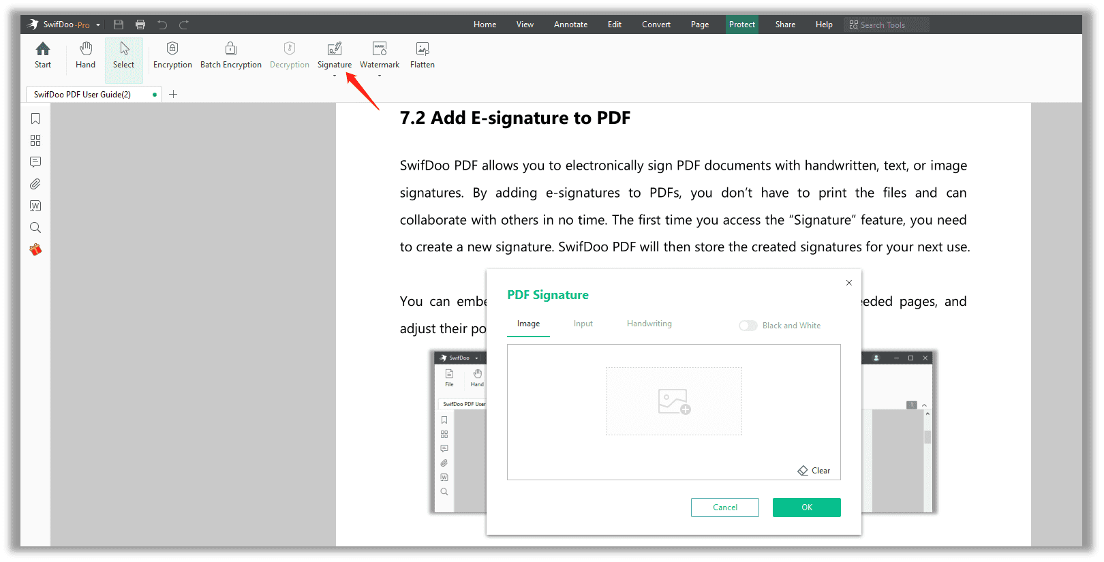The width and height of the screenshot is (1104, 562).
Task: Expand the Watermark dropdown arrow
Action: point(380,76)
